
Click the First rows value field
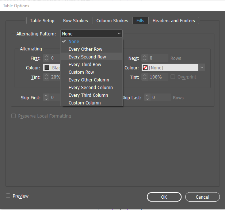(55, 58)
